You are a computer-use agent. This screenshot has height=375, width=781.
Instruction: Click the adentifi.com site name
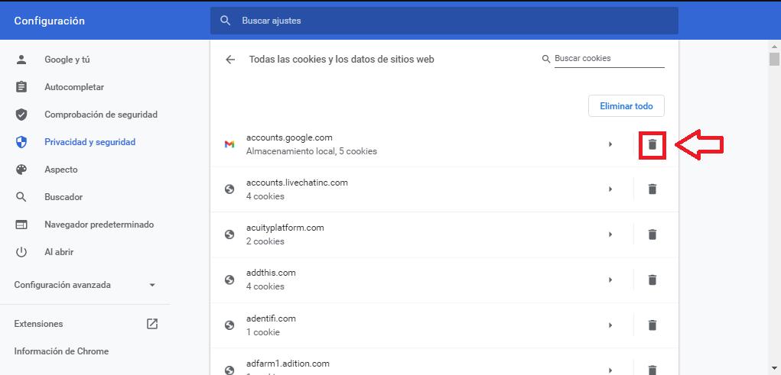[x=271, y=318]
